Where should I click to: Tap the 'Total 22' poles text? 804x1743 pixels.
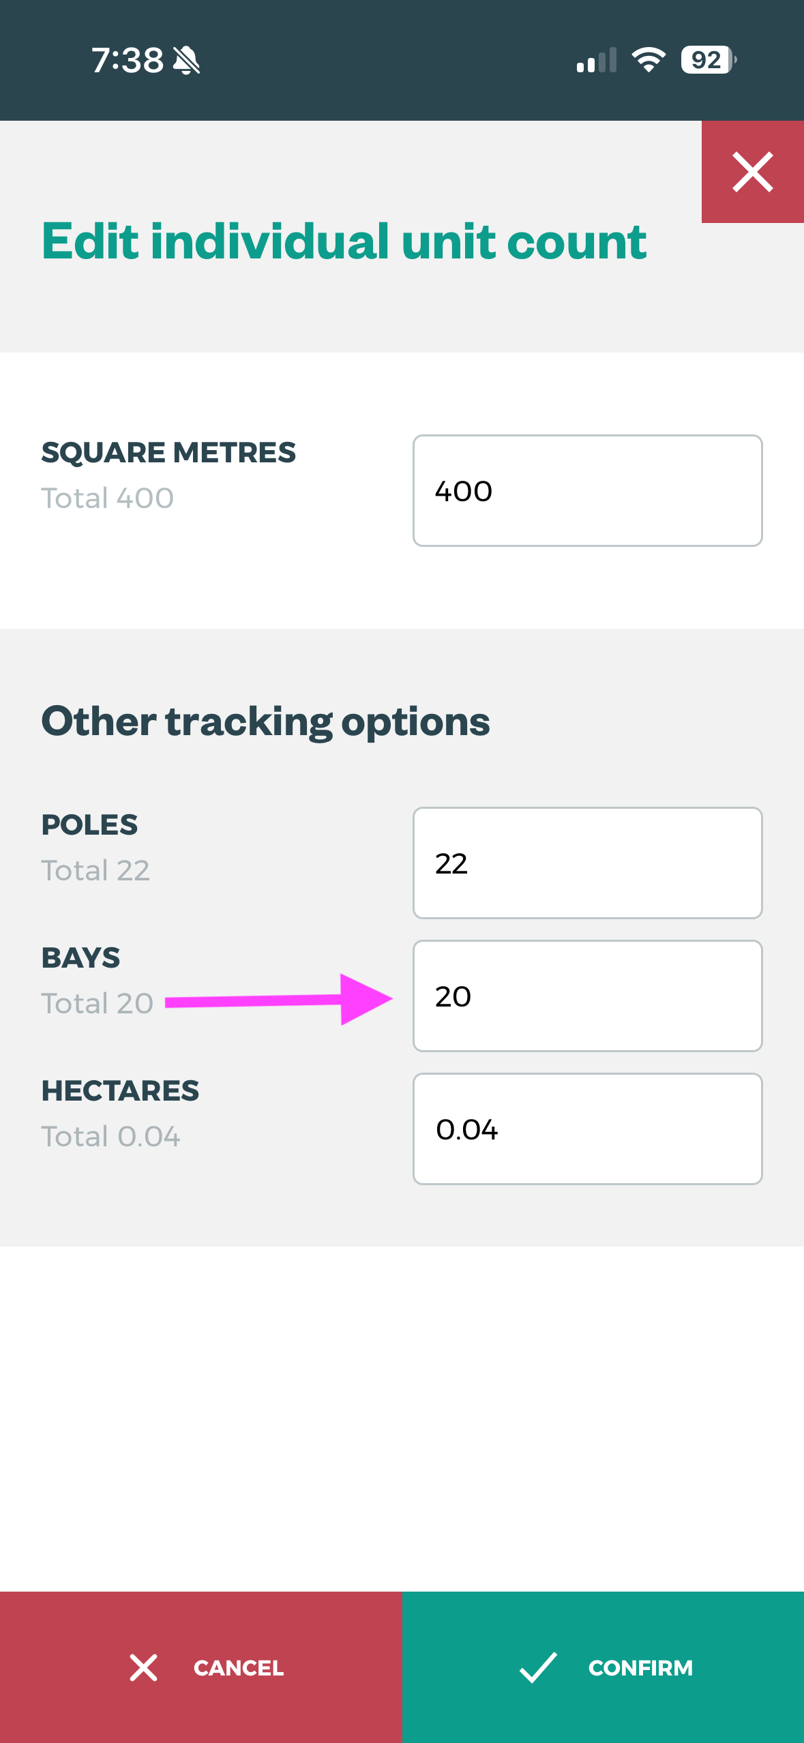pyautogui.click(x=95, y=870)
